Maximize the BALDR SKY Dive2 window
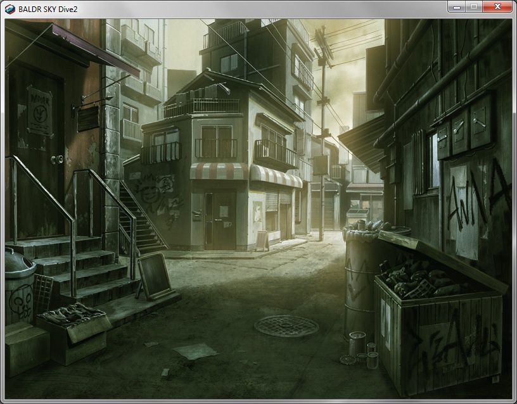Viewport: 517px width, 404px height. point(474,6)
